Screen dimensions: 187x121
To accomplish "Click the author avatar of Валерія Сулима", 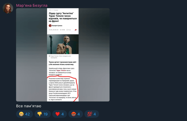I will tap(50, 25).
